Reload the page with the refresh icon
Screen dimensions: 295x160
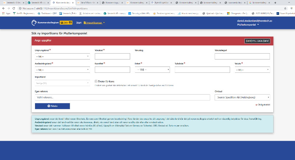pos(14,8)
